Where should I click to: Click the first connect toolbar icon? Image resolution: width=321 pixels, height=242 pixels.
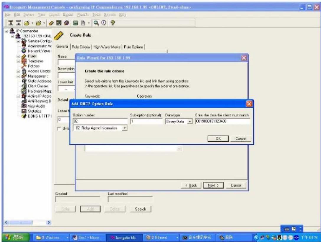[x=11, y=23]
